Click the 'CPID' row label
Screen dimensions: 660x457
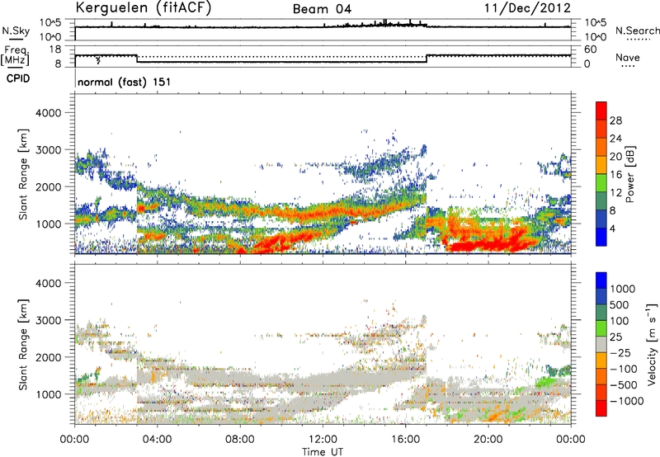pyautogui.click(x=18, y=78)
